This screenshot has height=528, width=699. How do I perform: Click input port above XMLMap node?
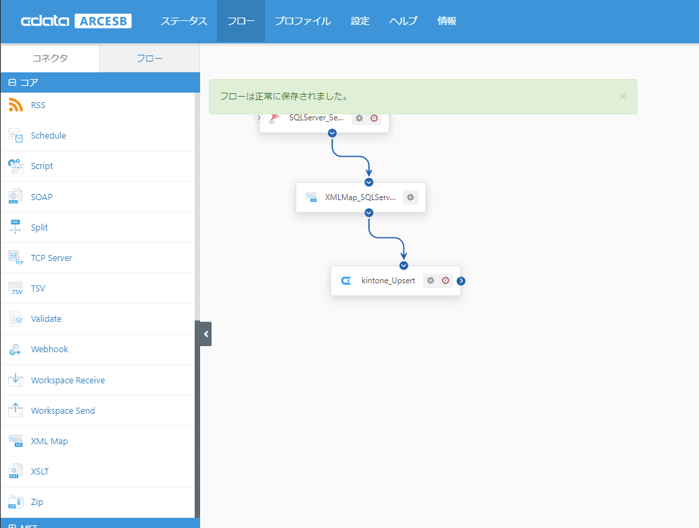point(368,182)
